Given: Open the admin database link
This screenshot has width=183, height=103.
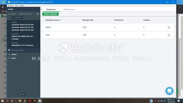Looking at the screenshot, I should click(48, 27).
